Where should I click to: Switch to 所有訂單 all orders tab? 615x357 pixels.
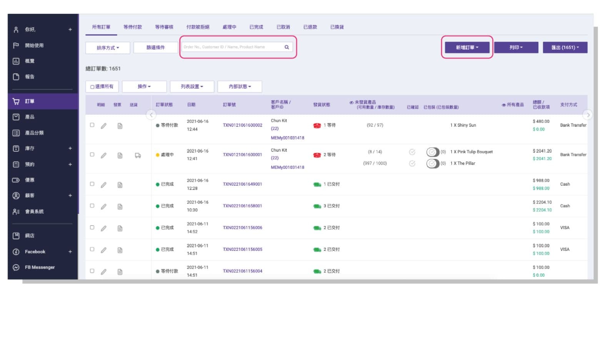click(101, 27)
